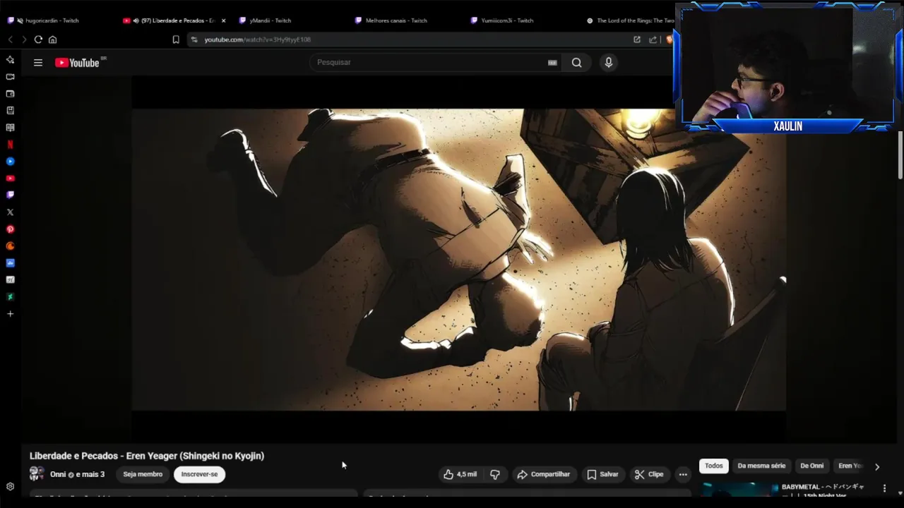Open the Pinterest sidebar shortcut
The height and width of the screenshot is (508, 904).
click(x=10, y=229)
